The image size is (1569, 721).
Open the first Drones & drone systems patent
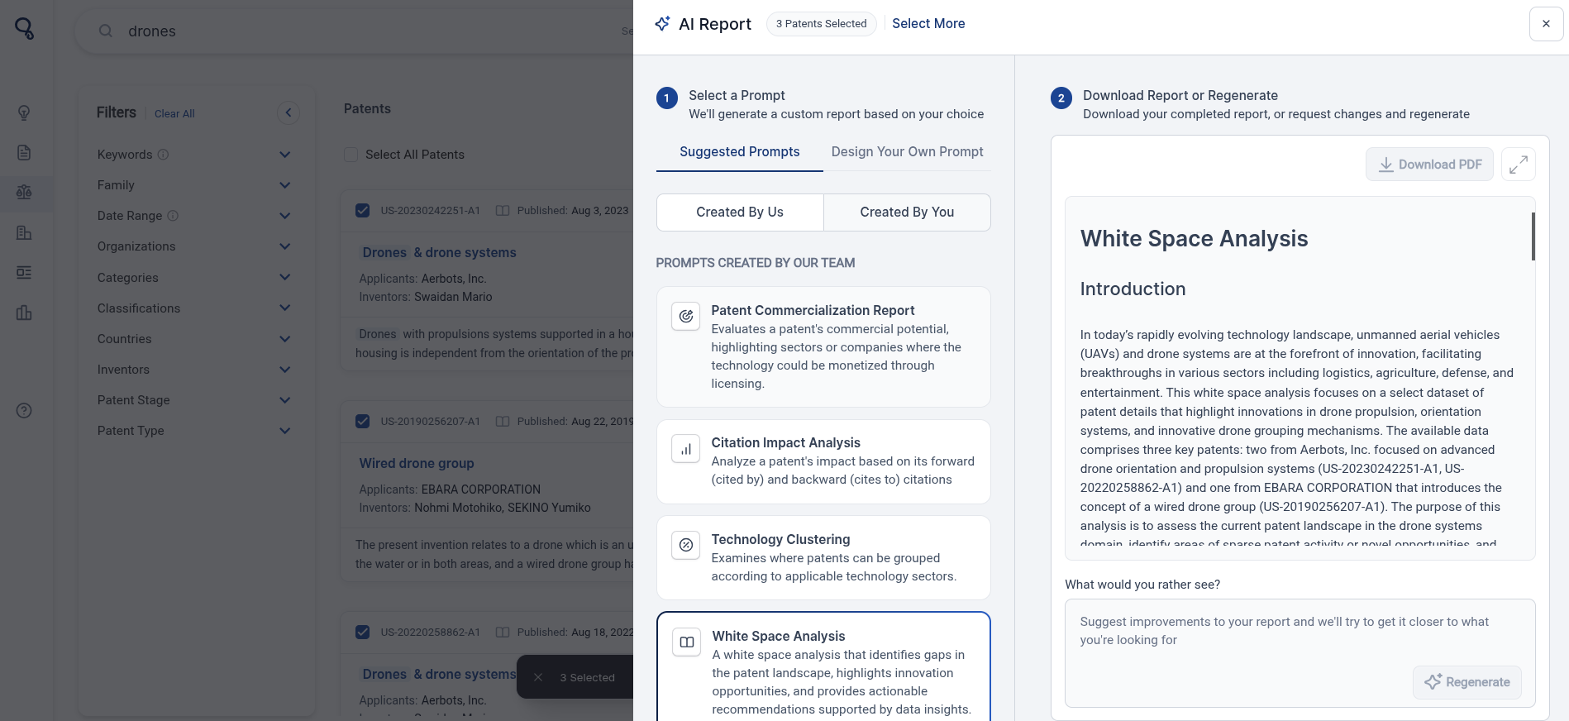[439, 253]
